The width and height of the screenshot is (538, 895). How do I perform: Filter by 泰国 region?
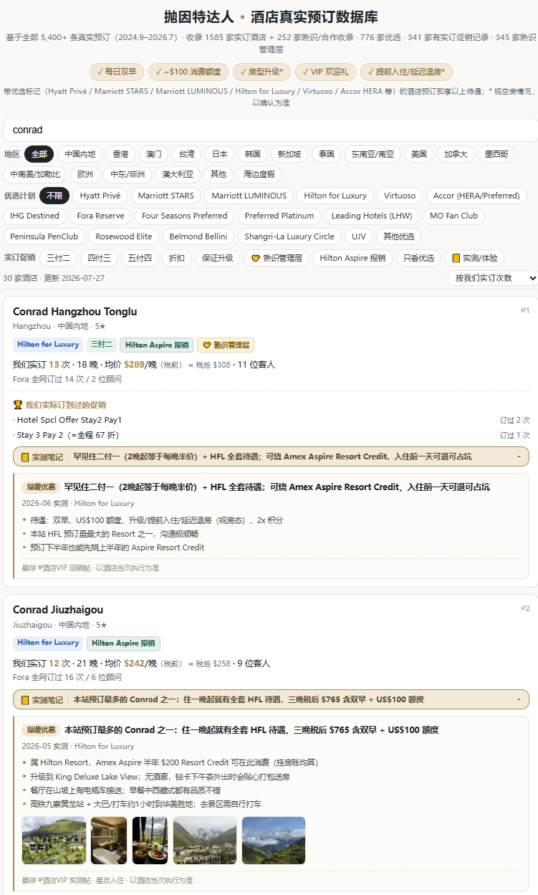pyautogui.click(x=327, y=154)
